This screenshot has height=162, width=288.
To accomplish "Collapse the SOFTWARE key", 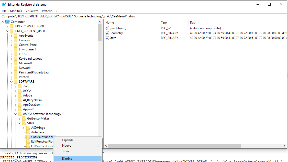I will (x=12, y=82).
